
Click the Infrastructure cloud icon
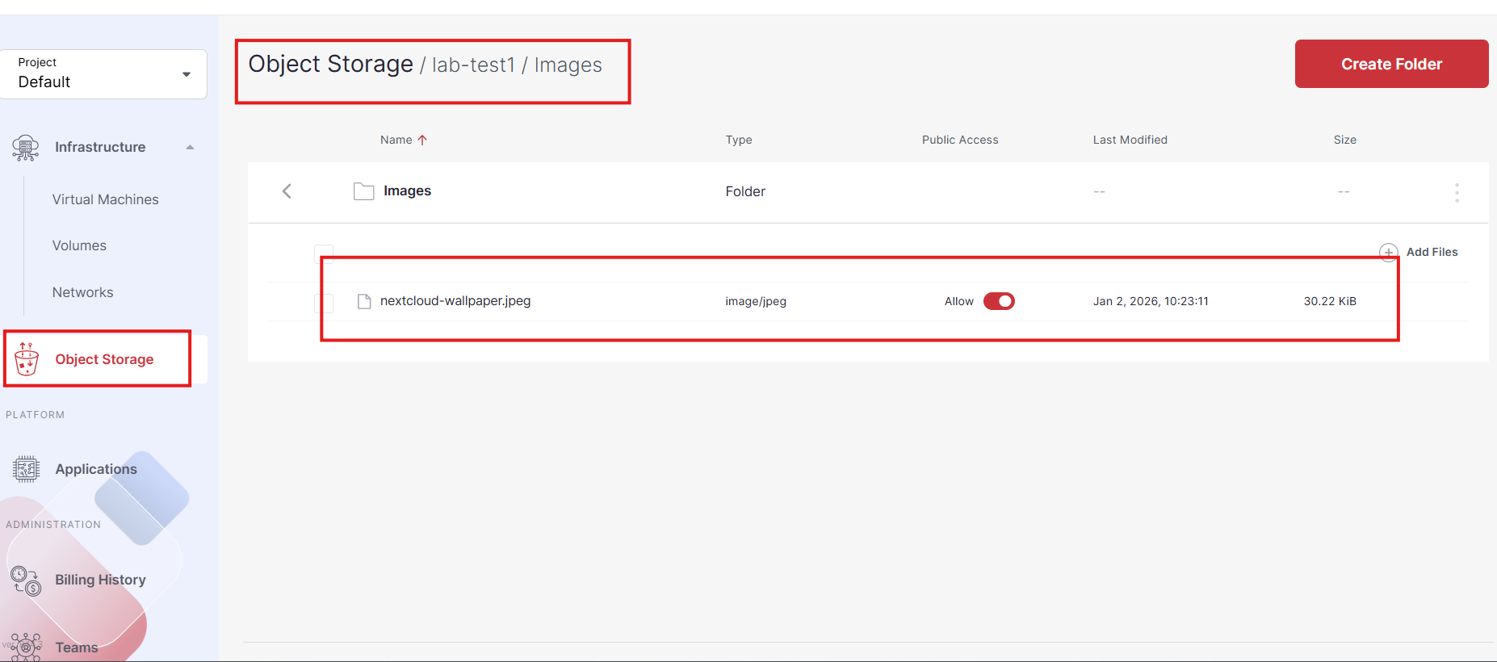click(x=26, y=148)
